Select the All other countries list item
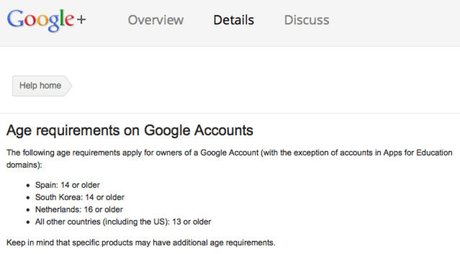Image resolution: width=460 pixels, height=254 pixels. click(123, 222)
